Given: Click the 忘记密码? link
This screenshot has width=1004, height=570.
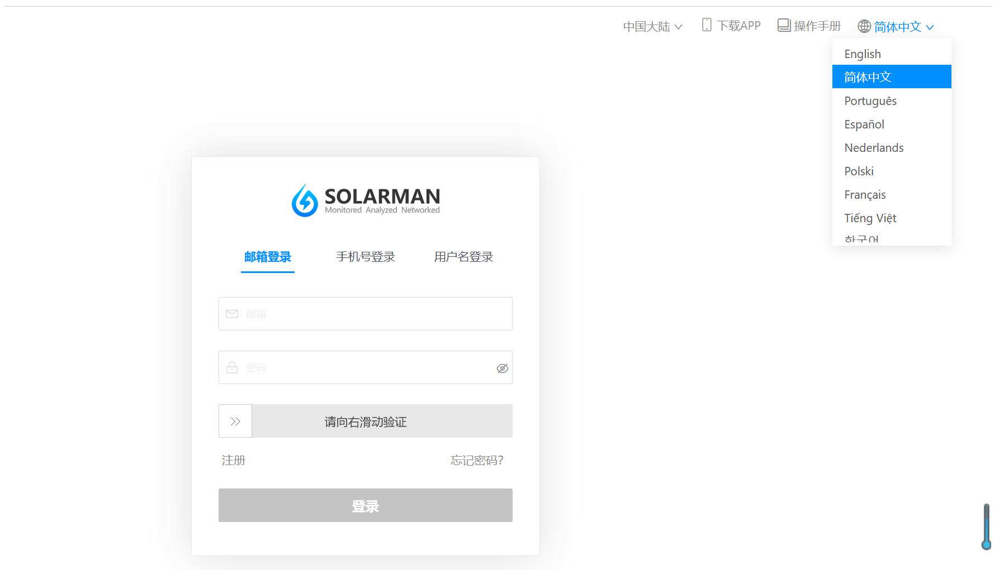Looking at the screenshot, I should point(477,460).
